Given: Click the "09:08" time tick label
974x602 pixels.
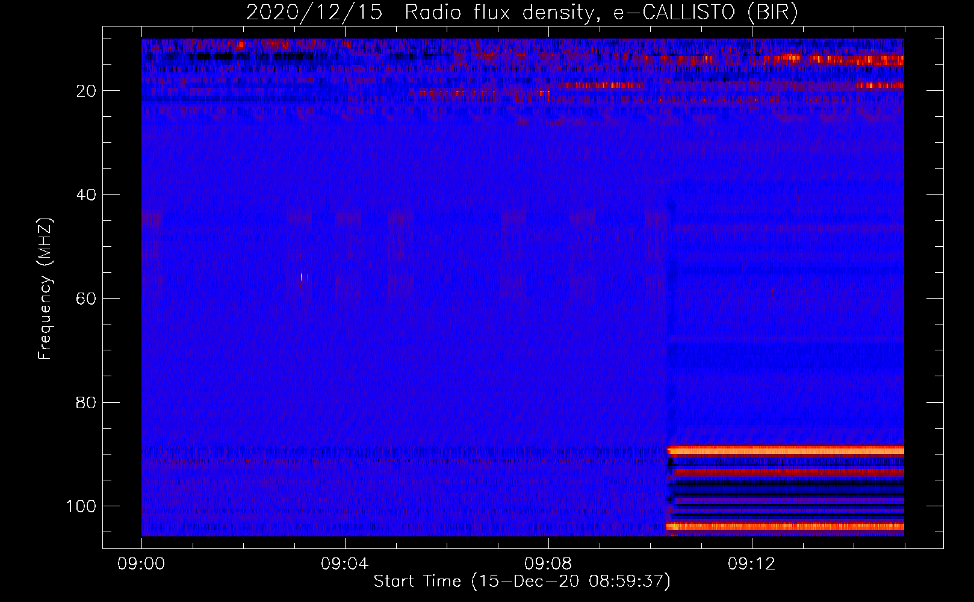Looking at the screenshot, I should (548, 564).
